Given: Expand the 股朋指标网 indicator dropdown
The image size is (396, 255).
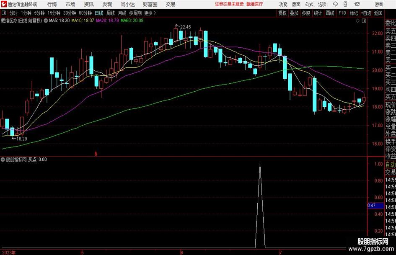Looking at the screenshot, I should coord(3,160).
